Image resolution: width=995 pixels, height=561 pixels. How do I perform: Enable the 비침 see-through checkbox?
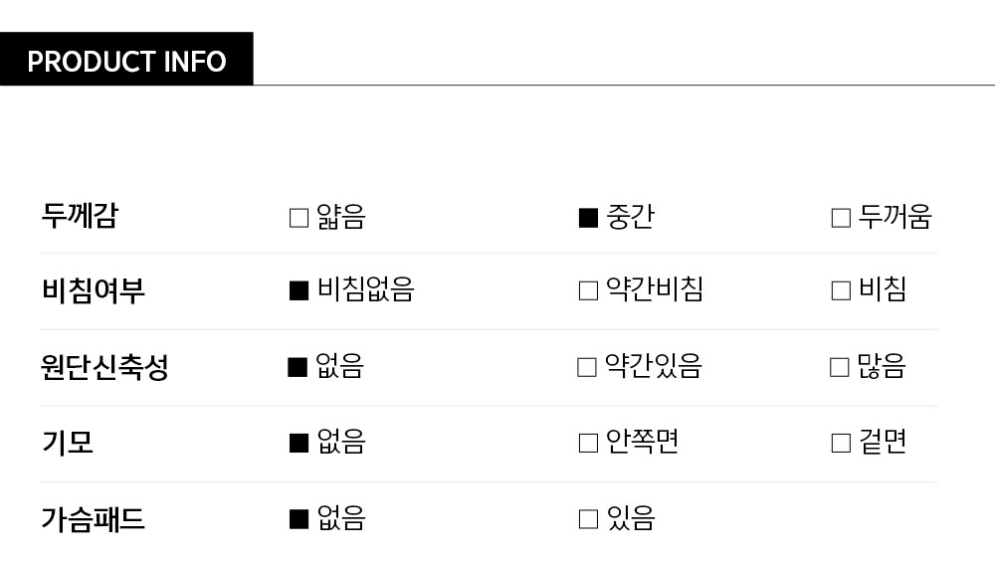click(841, 290)
